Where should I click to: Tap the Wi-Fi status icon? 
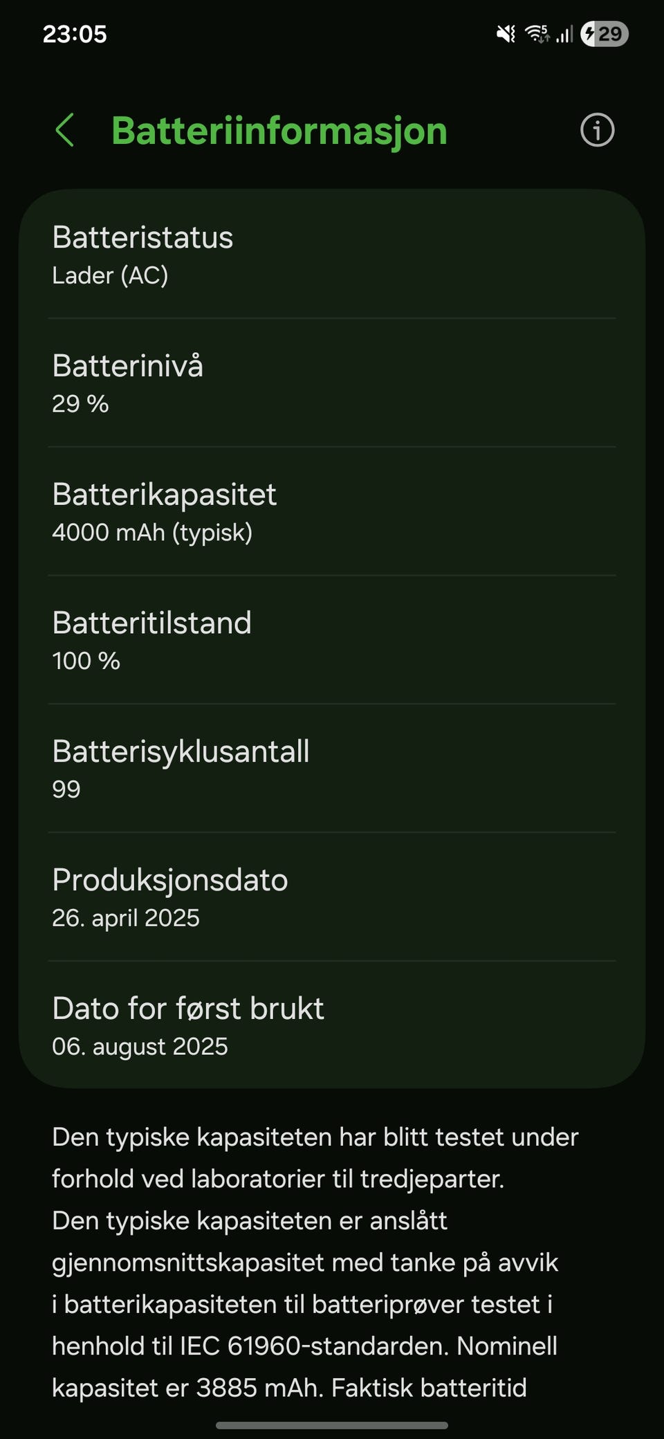537,33
